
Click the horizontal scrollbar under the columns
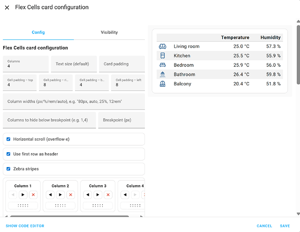69,216
